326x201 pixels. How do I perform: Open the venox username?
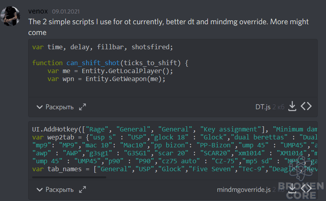coord(38,11)
